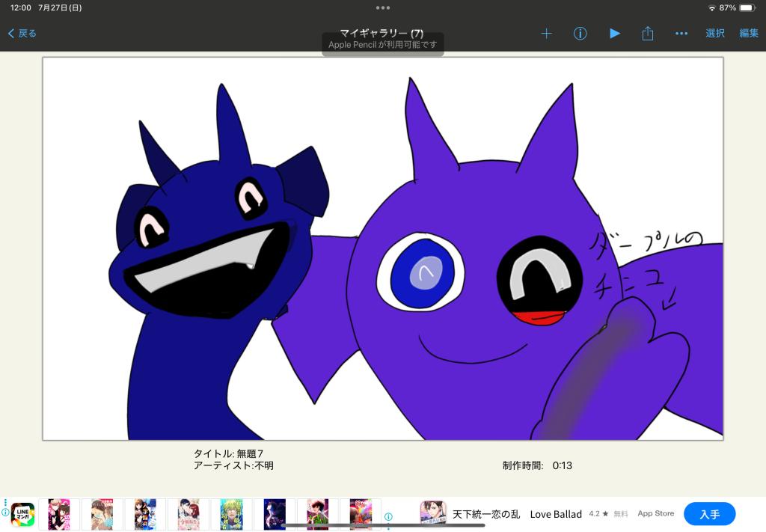This screenshot has width=766, height=532.
Task: Tap the artist field 不明
Action: pyautogui.click(x=263, y=465)
